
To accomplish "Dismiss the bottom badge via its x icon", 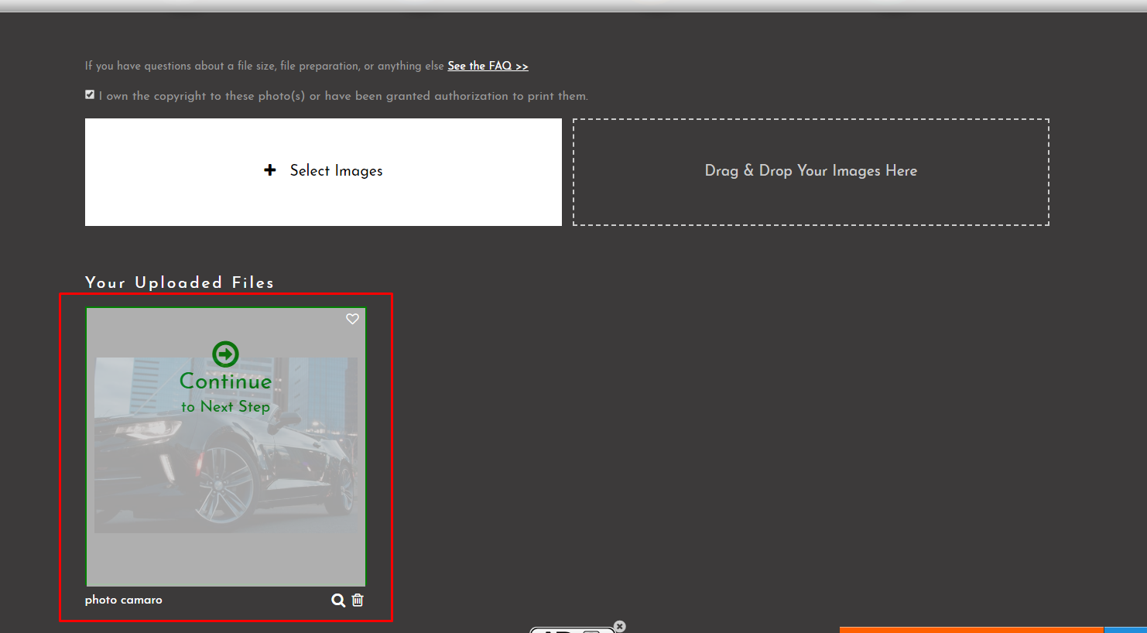I will 619,626.
